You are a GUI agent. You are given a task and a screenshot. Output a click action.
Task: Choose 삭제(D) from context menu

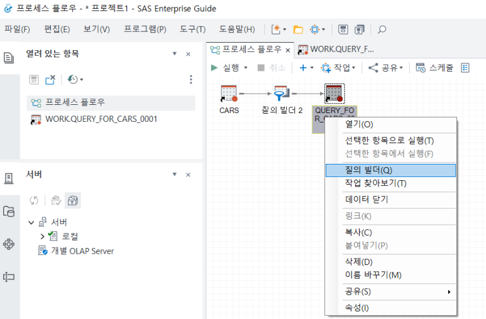point(390,262)
